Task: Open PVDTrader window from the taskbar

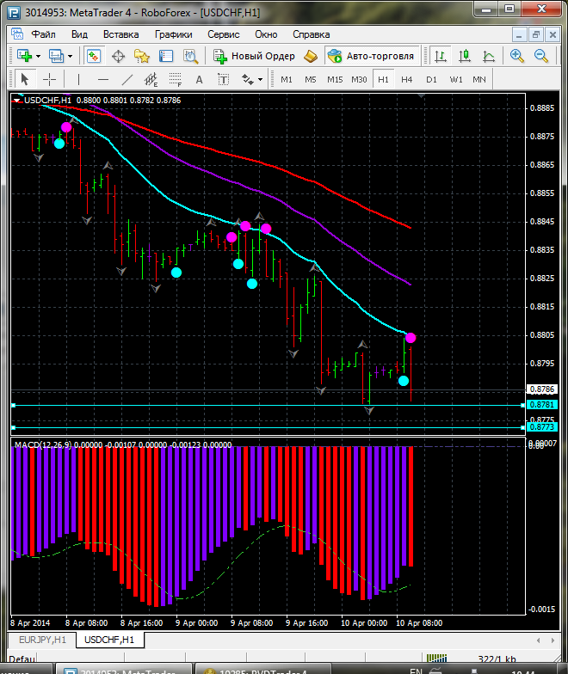Action: pyautogui.click(x=262, y=671)
